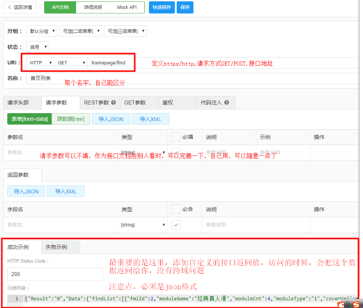Open the 可选[二级菜单] dropdown

click(81, 31)
